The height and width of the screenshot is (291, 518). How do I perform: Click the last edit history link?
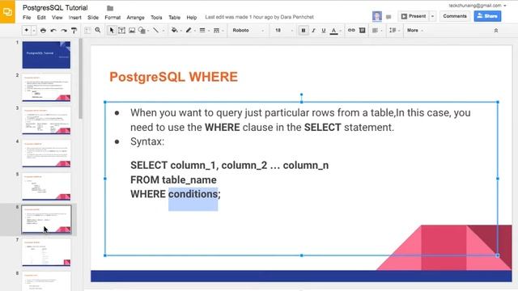point(259,17)
